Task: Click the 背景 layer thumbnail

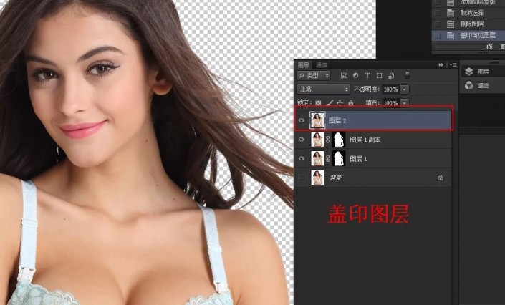Action: coord(317,178)
